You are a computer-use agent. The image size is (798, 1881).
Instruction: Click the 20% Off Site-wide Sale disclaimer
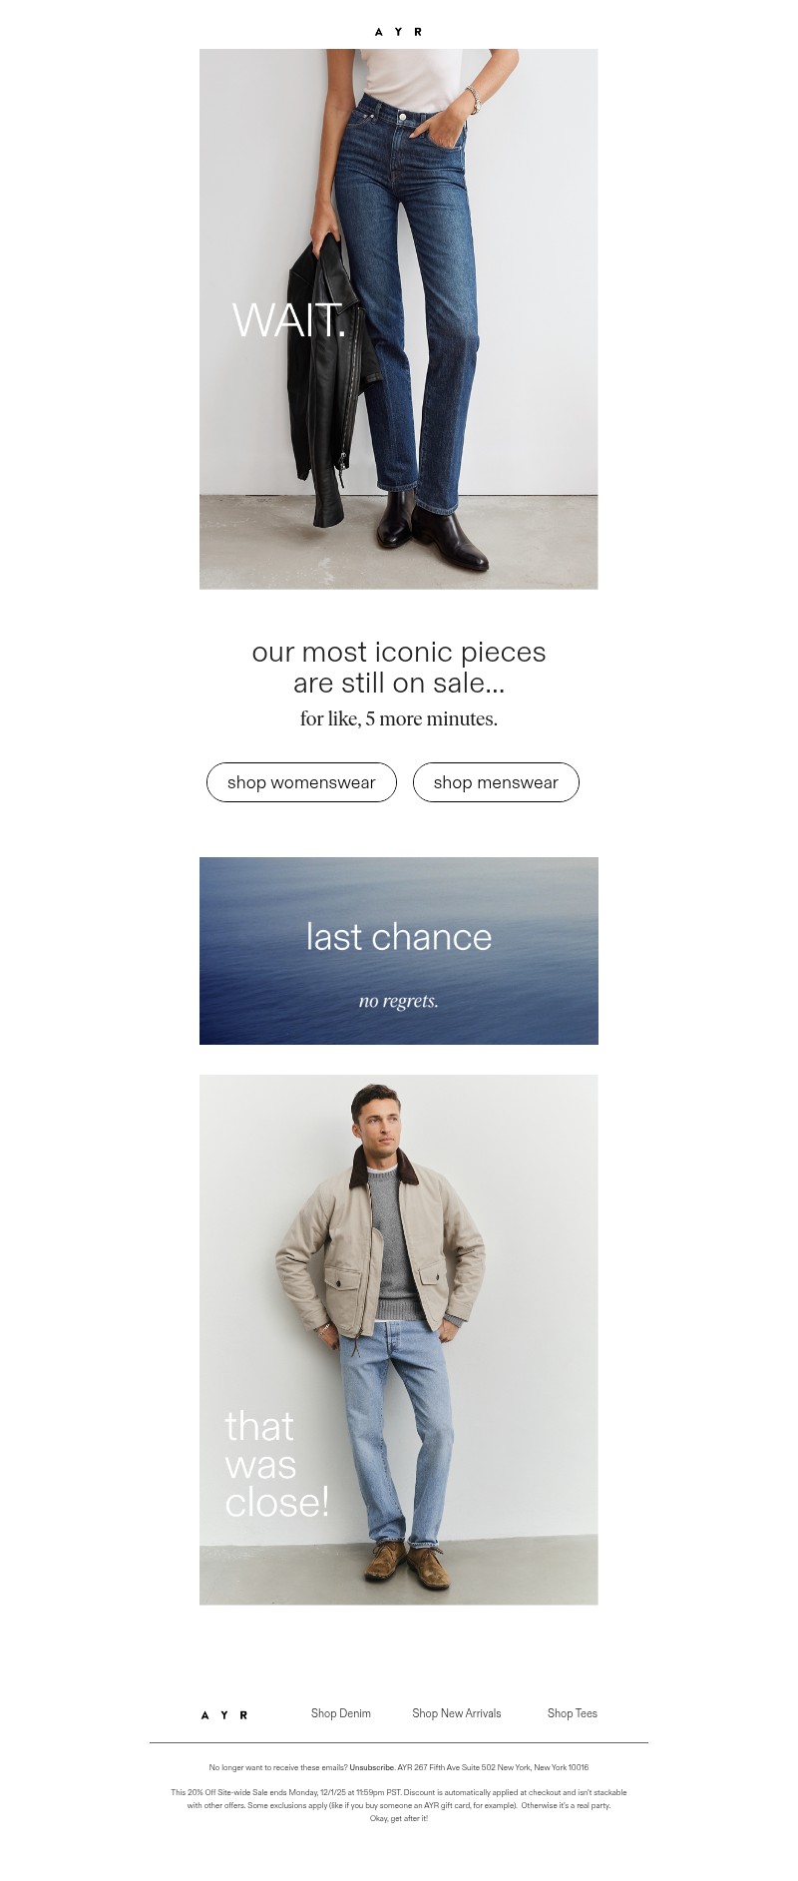[399, 1805]
